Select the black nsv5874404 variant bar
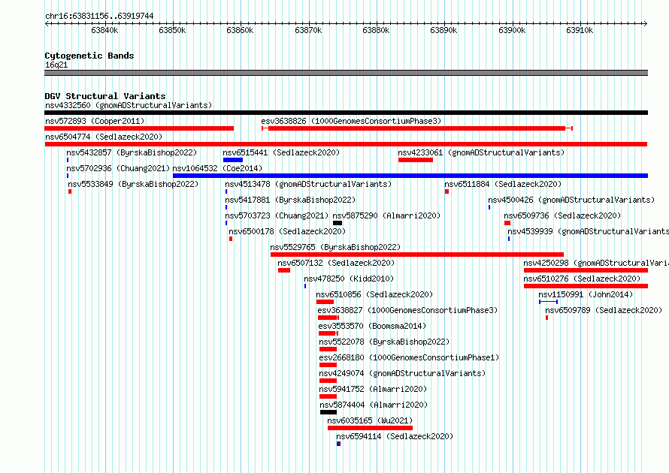 [x=328, y=412]
